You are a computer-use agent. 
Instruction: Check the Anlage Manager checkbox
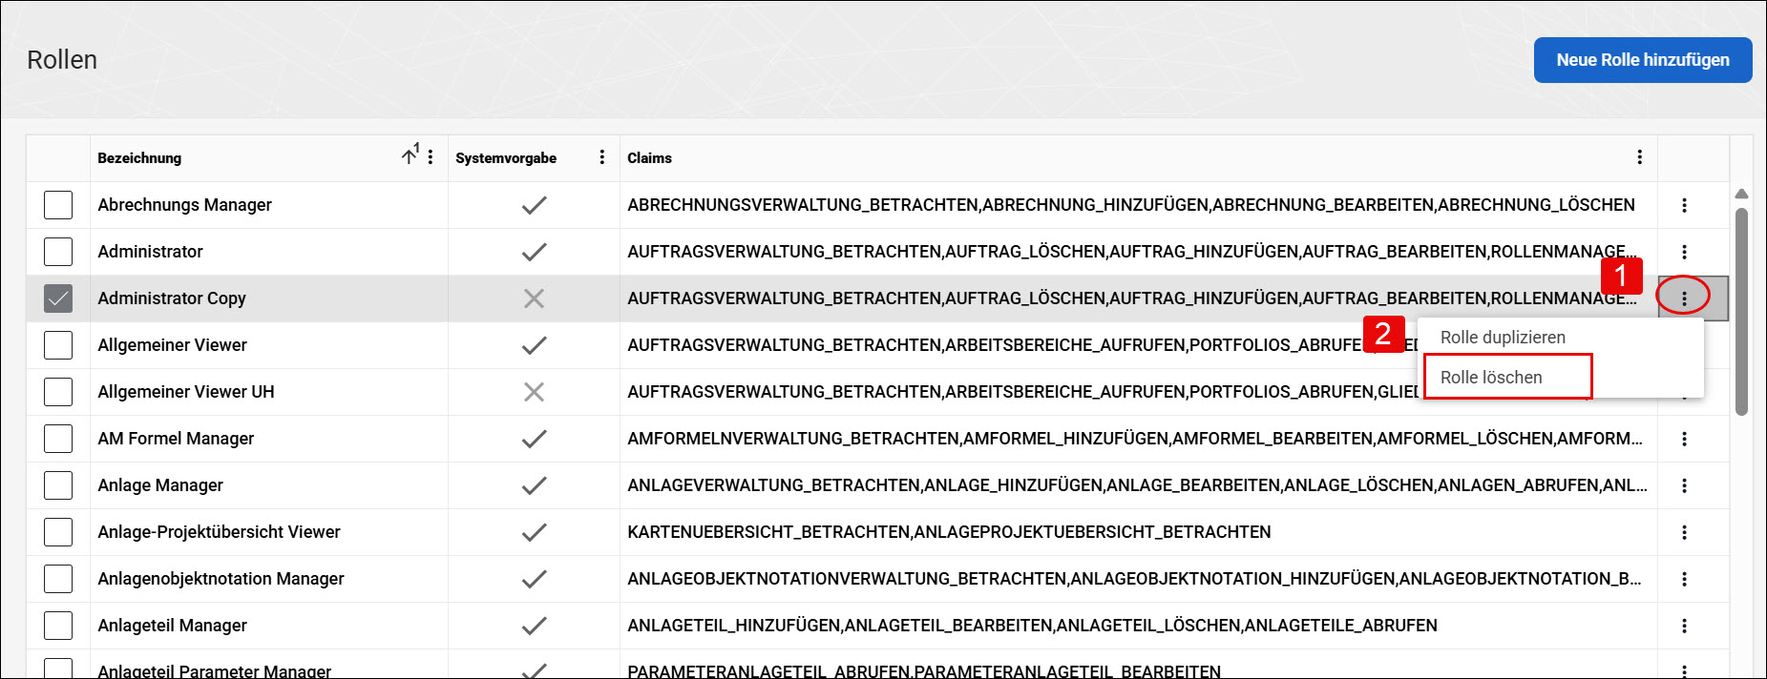tap(58, 485)
